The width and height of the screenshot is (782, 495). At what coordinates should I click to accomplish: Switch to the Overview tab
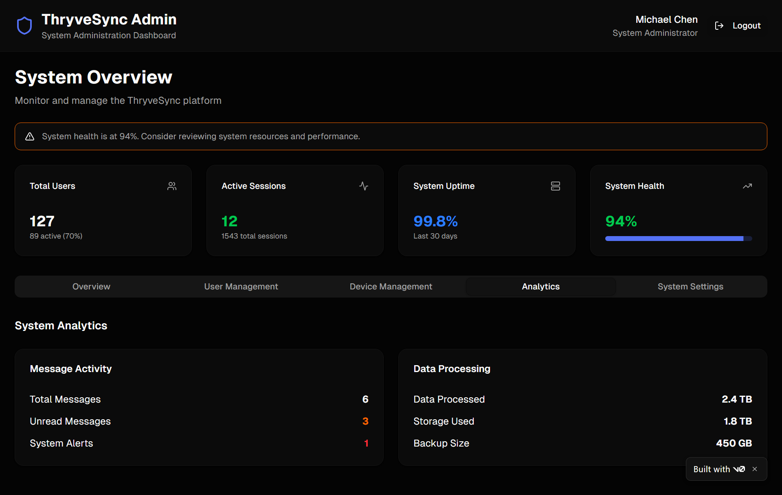(x=91, y=287)
